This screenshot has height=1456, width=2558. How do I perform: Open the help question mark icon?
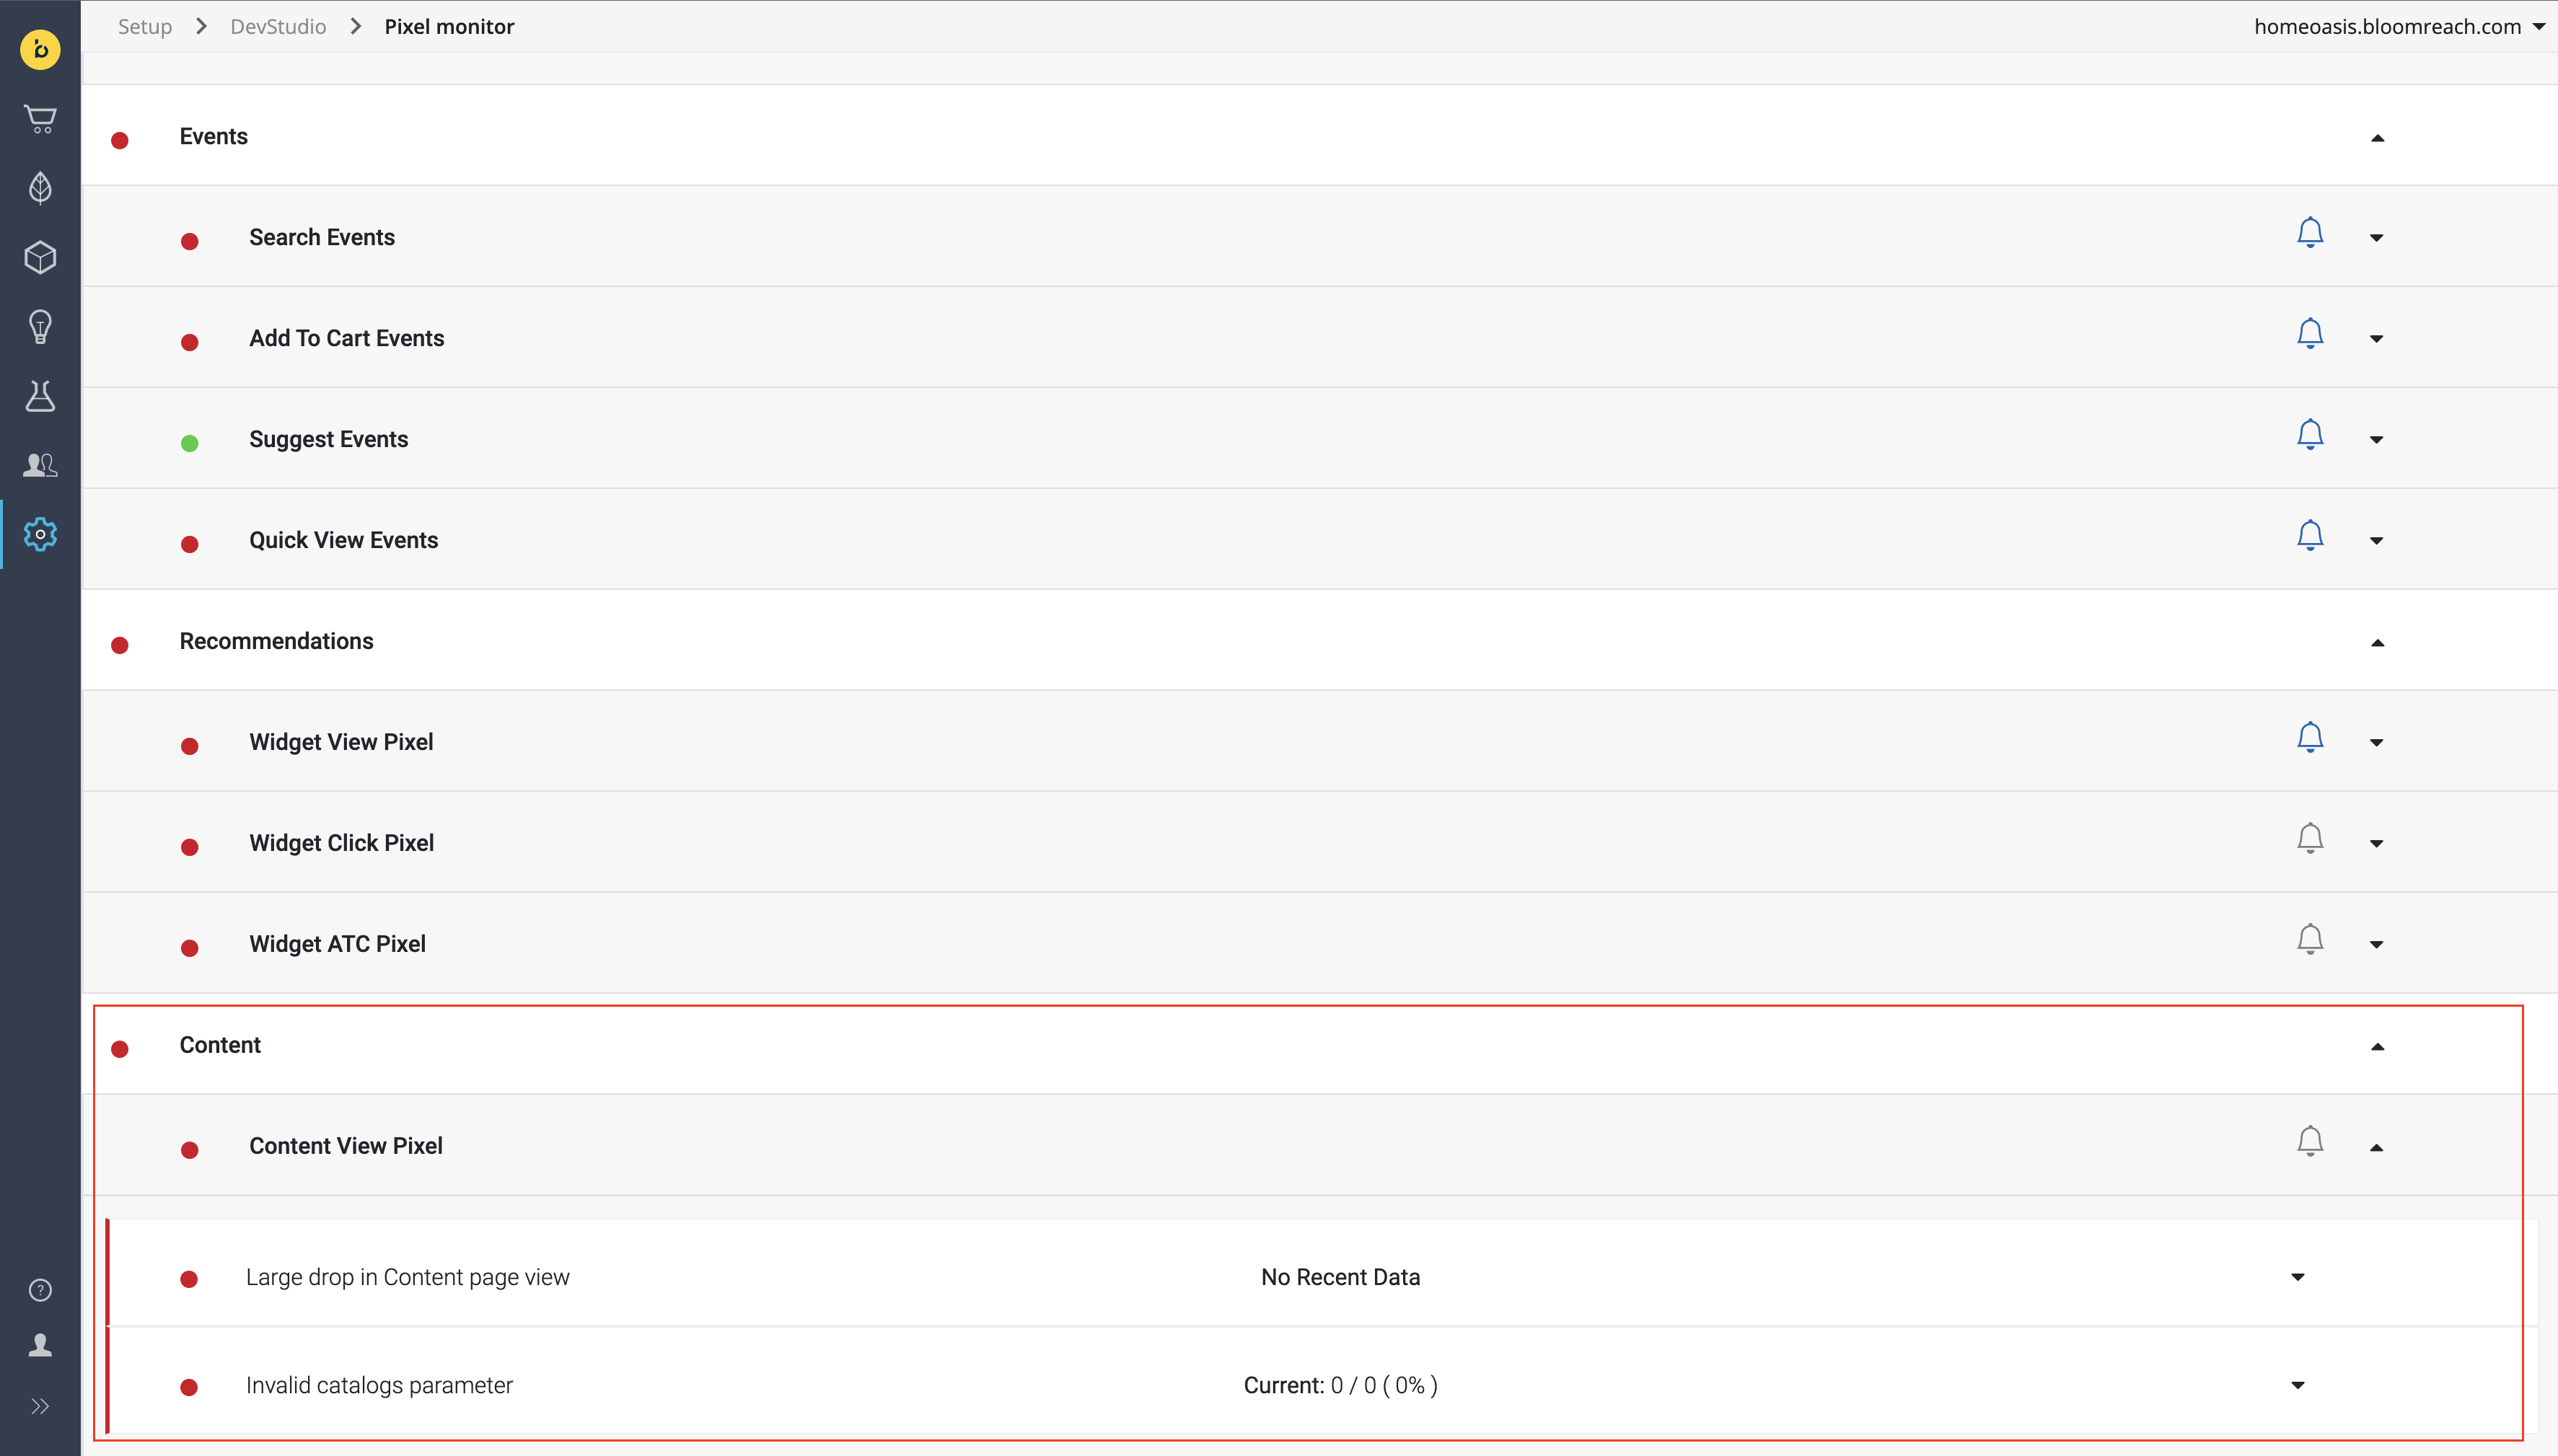point(40,1290)
